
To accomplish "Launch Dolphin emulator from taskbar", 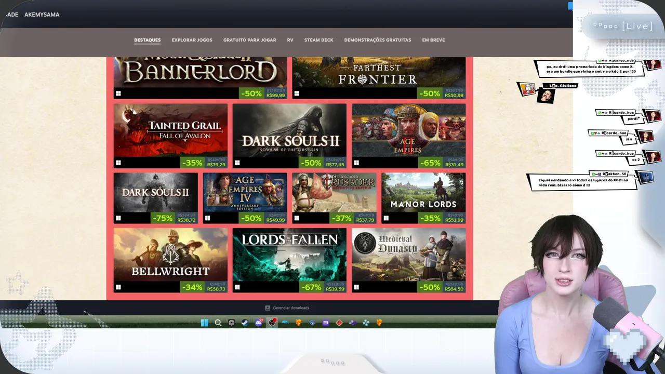I will pyautogui.click(x=285, y=323).
